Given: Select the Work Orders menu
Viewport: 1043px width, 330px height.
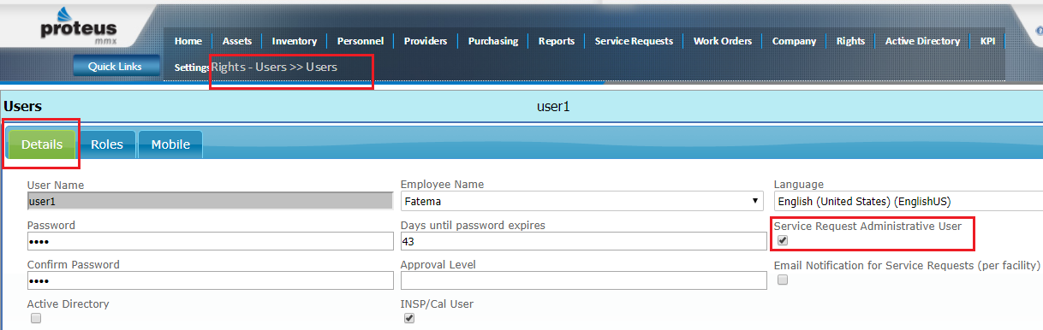Looking at the screenshot, I should pos(723,41).
